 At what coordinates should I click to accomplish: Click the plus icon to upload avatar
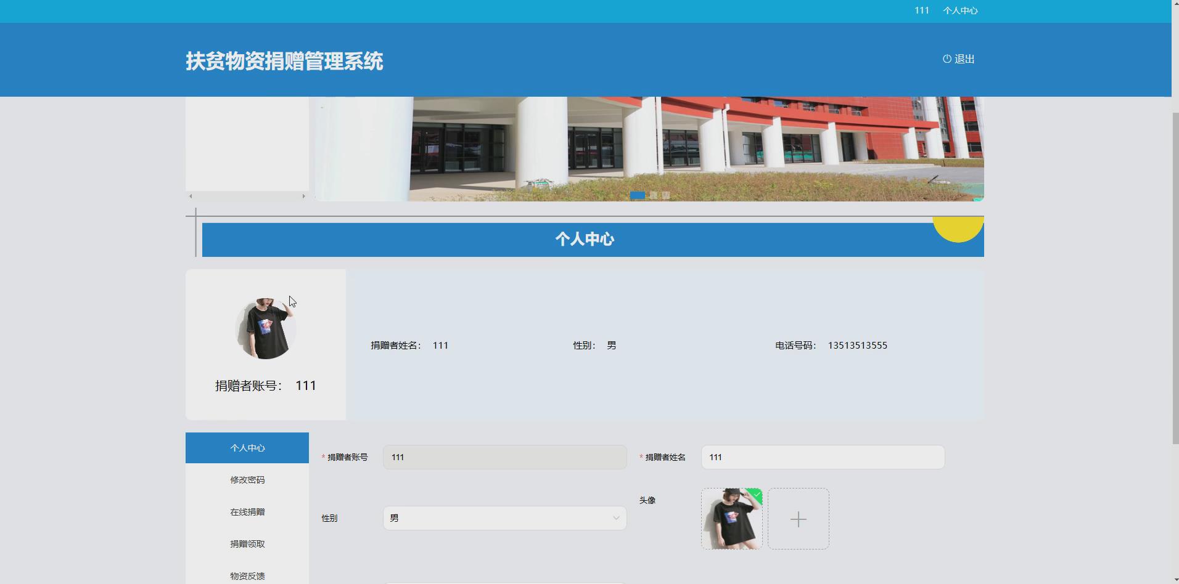[x=798, y=519]
